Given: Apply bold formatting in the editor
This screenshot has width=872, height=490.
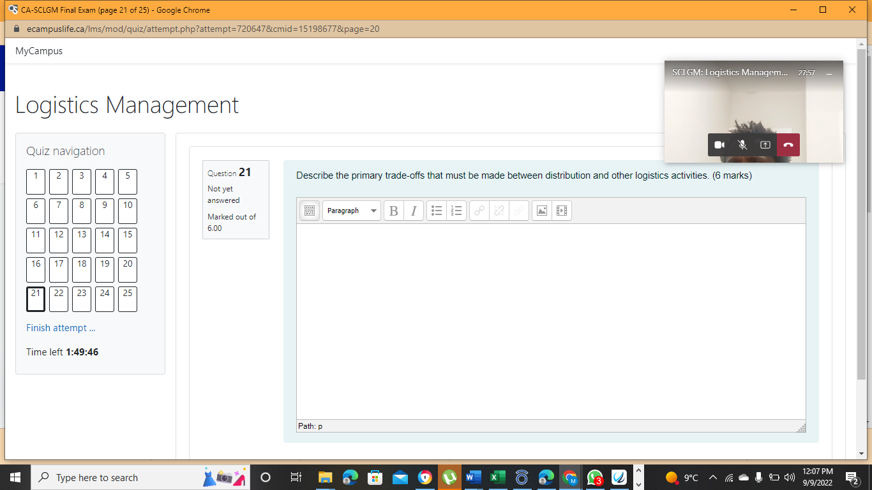Looking at the screenshot, I should point(394,211).
